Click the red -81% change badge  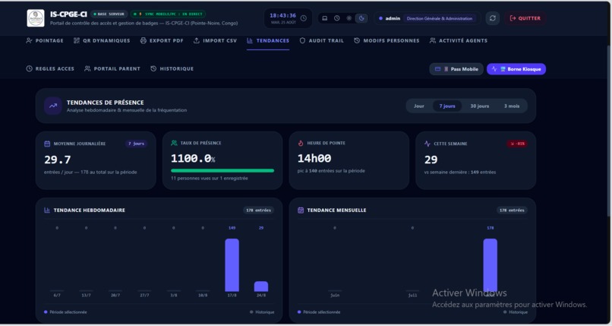tap(517, 144)
